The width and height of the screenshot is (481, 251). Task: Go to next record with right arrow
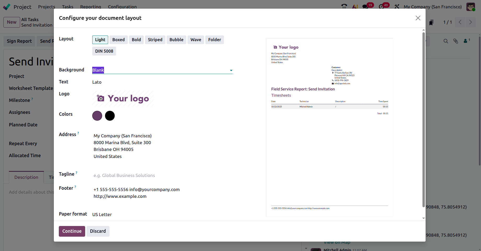coord(471,22)
